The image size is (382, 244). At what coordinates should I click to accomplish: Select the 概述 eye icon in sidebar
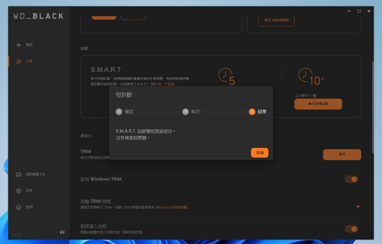pyautogui.click(x=19, y=45)
